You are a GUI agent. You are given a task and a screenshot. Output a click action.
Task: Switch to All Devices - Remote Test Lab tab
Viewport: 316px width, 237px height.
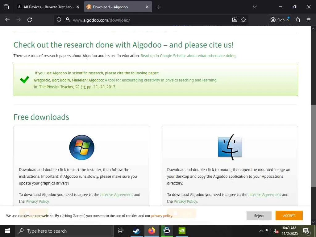pos(48,7)
